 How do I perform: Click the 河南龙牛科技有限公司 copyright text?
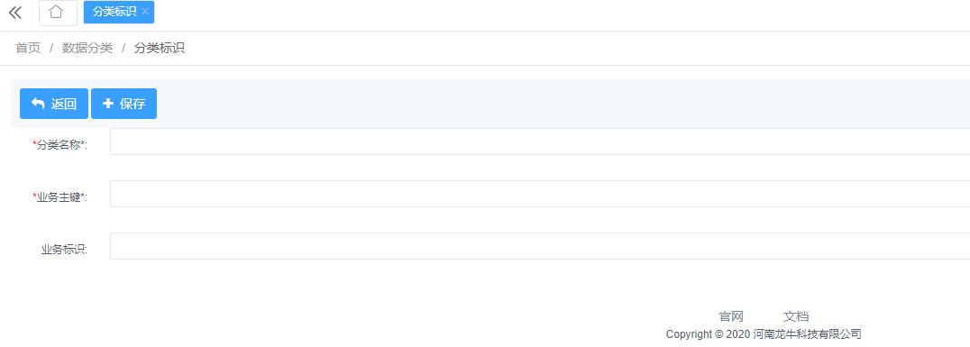click(808, 334)
